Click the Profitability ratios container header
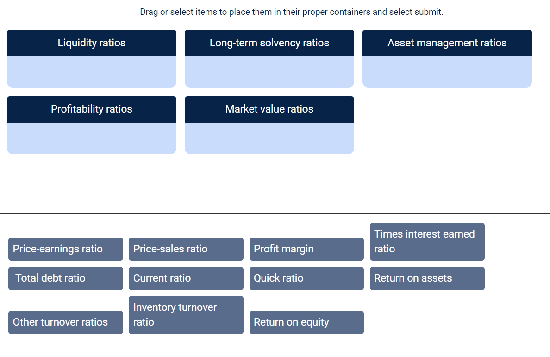The width and height of the screenshot is (550, 357). [x=91, y=109]
